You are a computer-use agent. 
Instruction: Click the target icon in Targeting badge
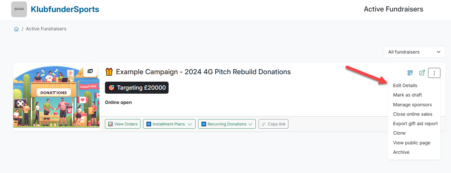pyautogui.click(x=112, y=88)
